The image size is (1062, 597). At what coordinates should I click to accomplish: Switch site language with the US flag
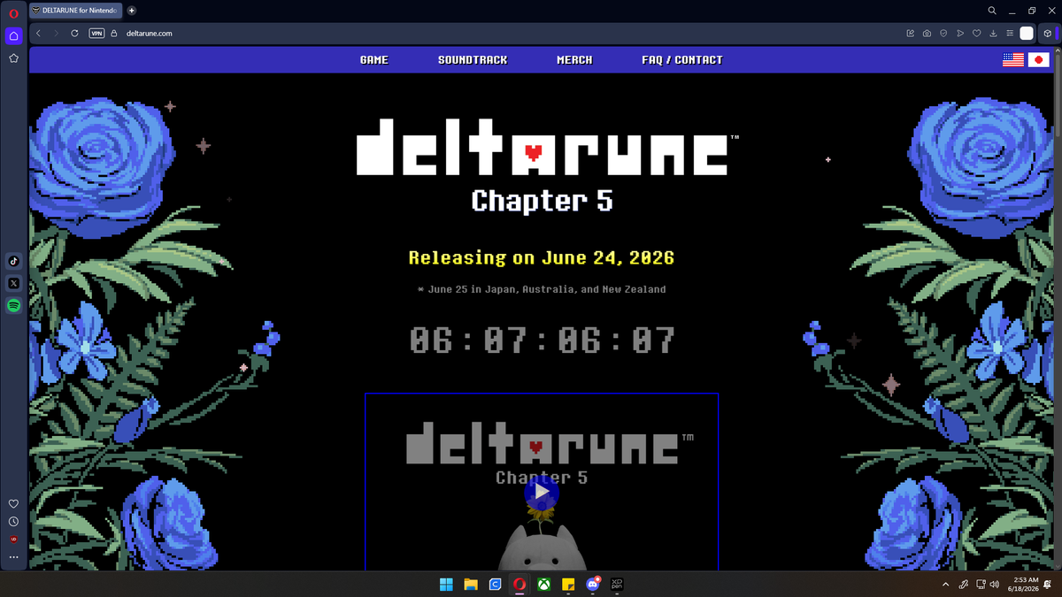click(x=1013, y=60)
